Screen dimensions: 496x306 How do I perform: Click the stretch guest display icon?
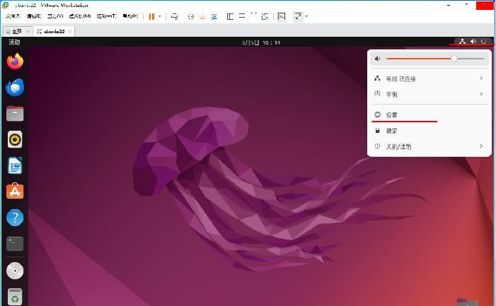(x=298, y=16)
